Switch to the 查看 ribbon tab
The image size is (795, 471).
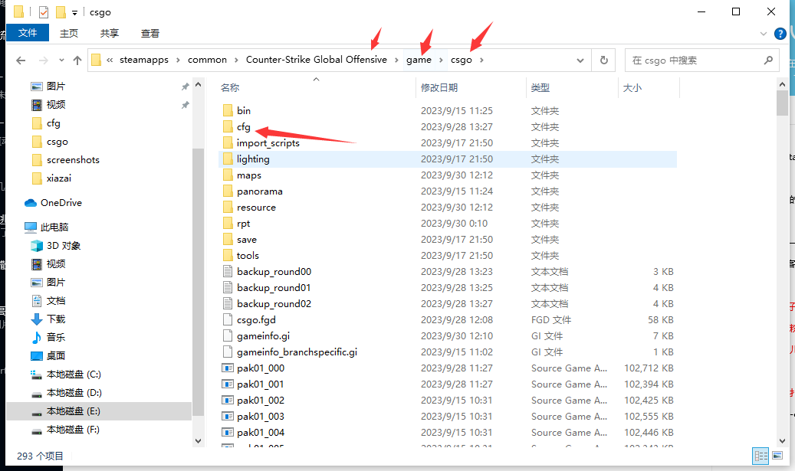point(150,33)
